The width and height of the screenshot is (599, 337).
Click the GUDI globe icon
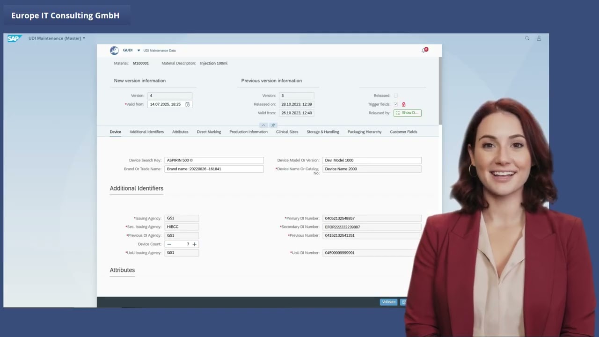(114, 51)
